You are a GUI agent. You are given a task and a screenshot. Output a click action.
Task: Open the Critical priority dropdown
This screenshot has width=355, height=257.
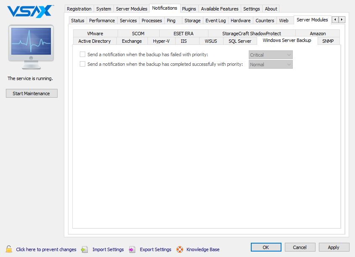click(271, 55)
